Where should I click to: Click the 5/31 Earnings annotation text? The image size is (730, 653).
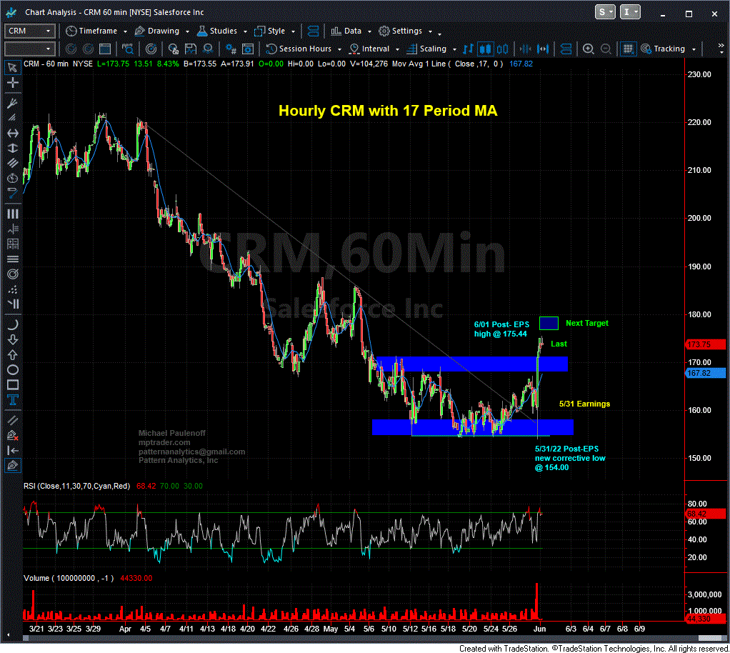point(584,404)
